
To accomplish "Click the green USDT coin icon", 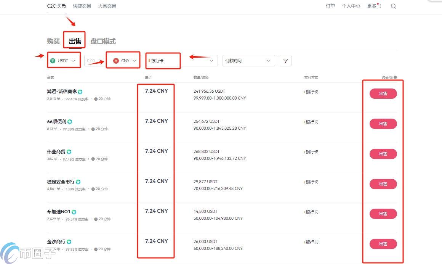I will [x=52, y=60].
